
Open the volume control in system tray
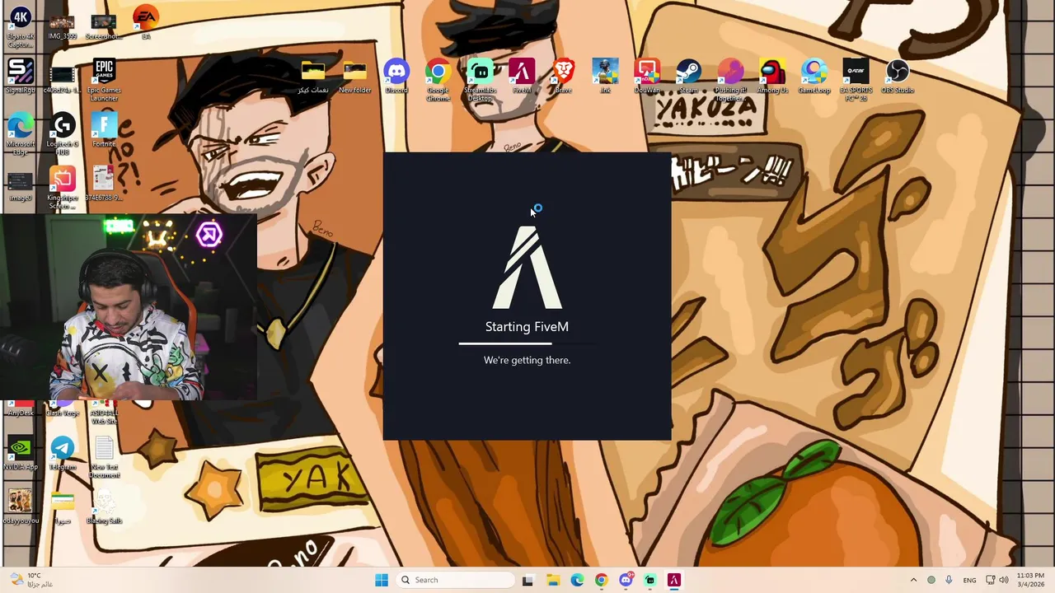pyautogui.click(x=1004, y=580)
